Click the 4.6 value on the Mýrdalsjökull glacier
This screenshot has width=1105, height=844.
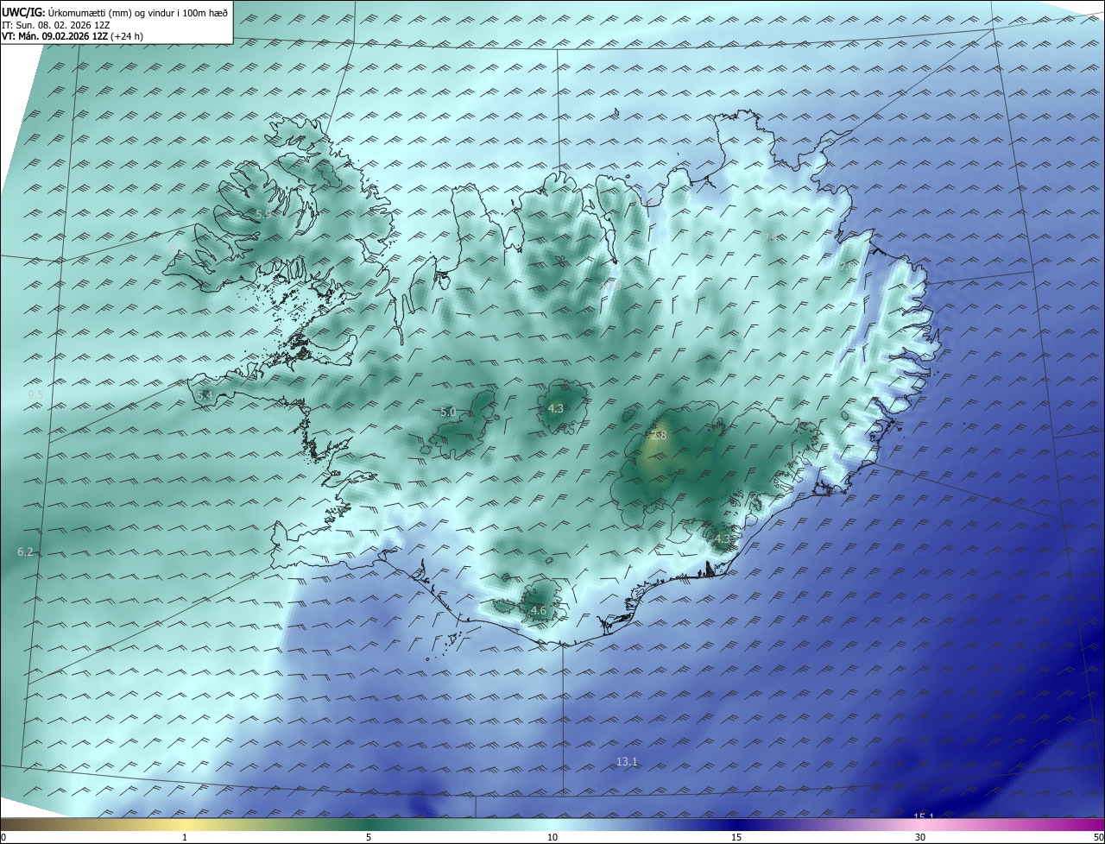point(539,611)
